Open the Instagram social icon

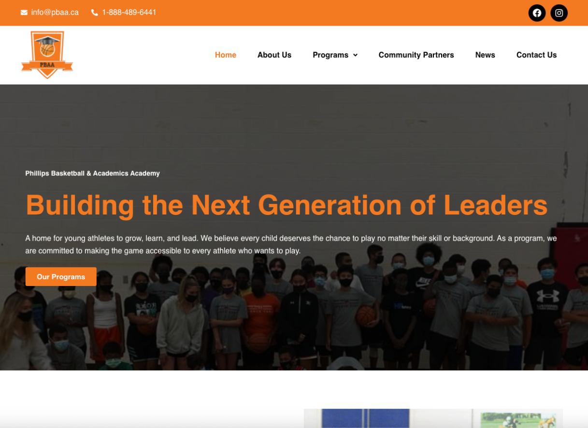(x=559, y=13)
